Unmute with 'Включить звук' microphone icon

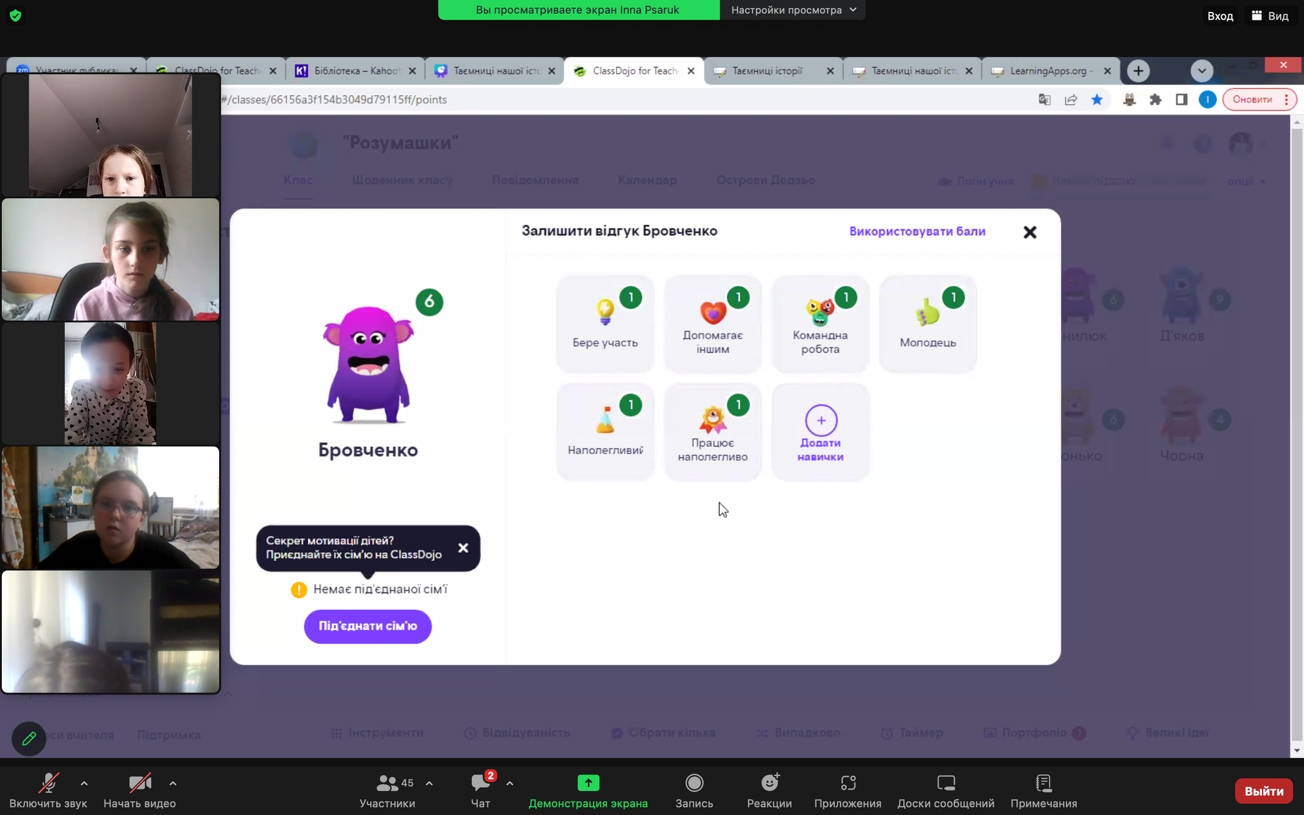tap(48, 783)
